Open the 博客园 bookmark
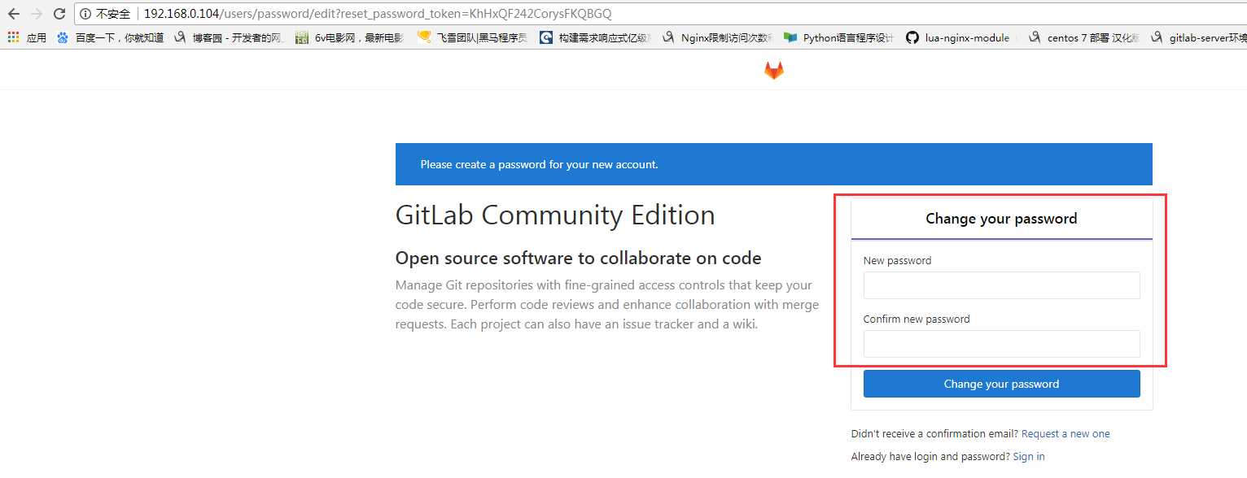 [x=230, y=37]
